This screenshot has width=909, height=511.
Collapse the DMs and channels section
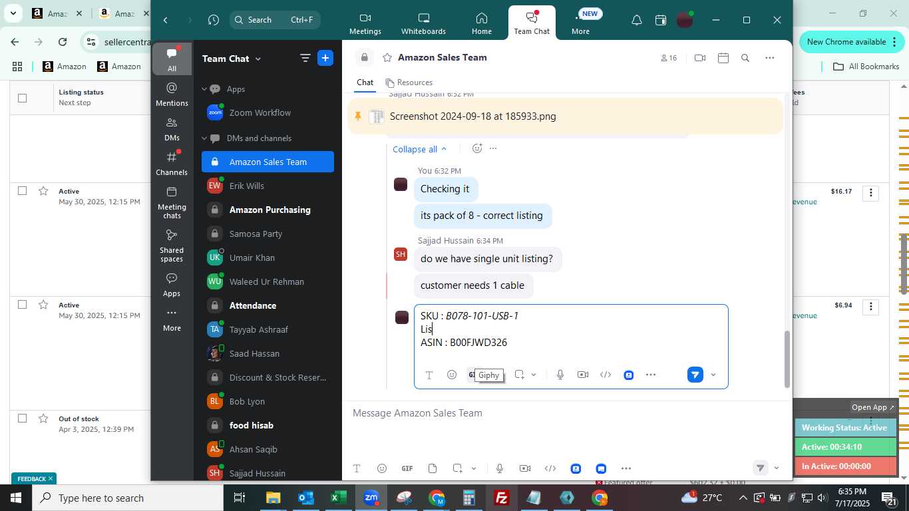point(205,138)
